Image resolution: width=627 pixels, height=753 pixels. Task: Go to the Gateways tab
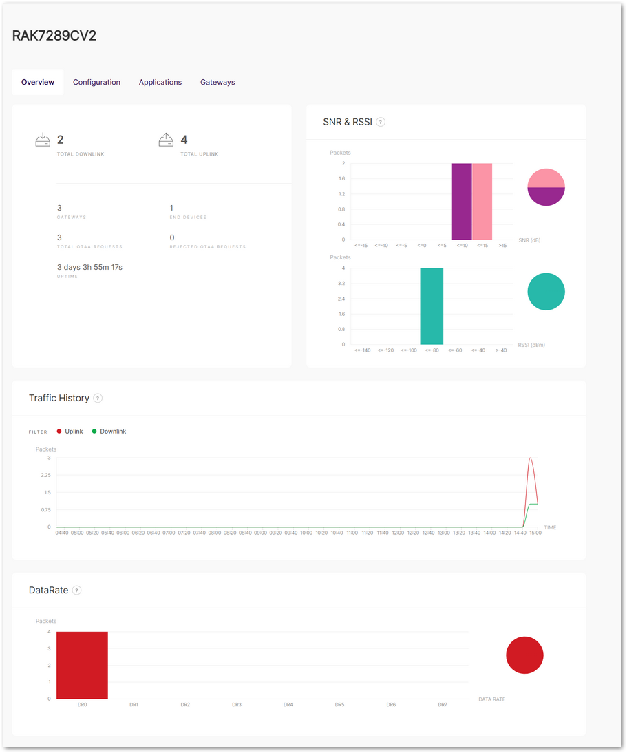[217, 82]
